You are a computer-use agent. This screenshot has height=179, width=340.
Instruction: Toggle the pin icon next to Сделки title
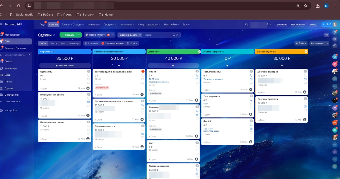point(54,35)
